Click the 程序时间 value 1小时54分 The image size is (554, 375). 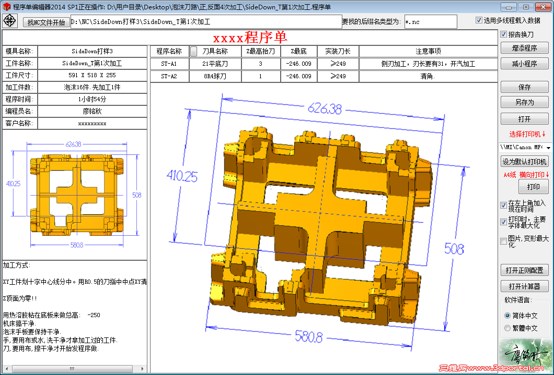(92, 100)
